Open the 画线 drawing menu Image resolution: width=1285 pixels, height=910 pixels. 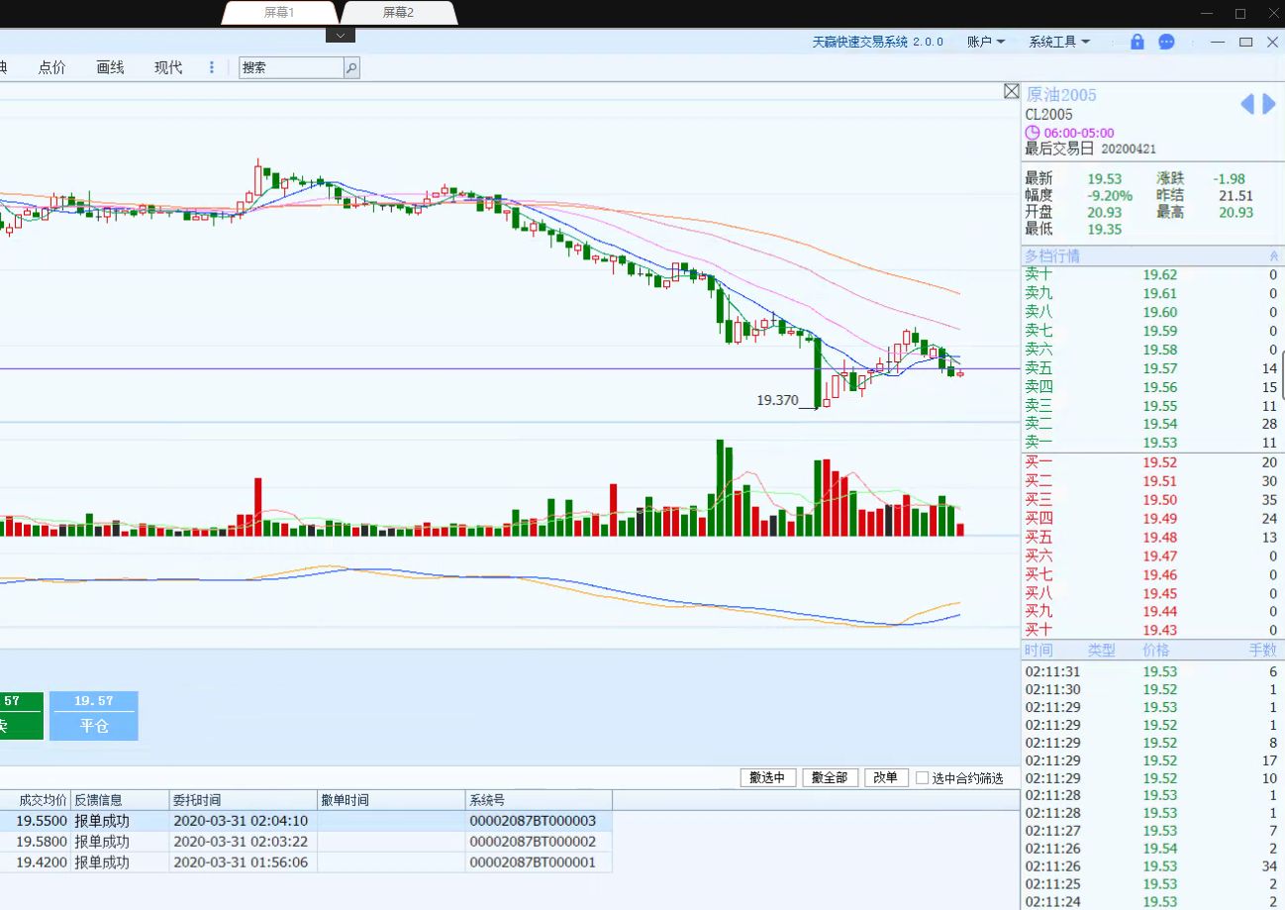(110, 67)
